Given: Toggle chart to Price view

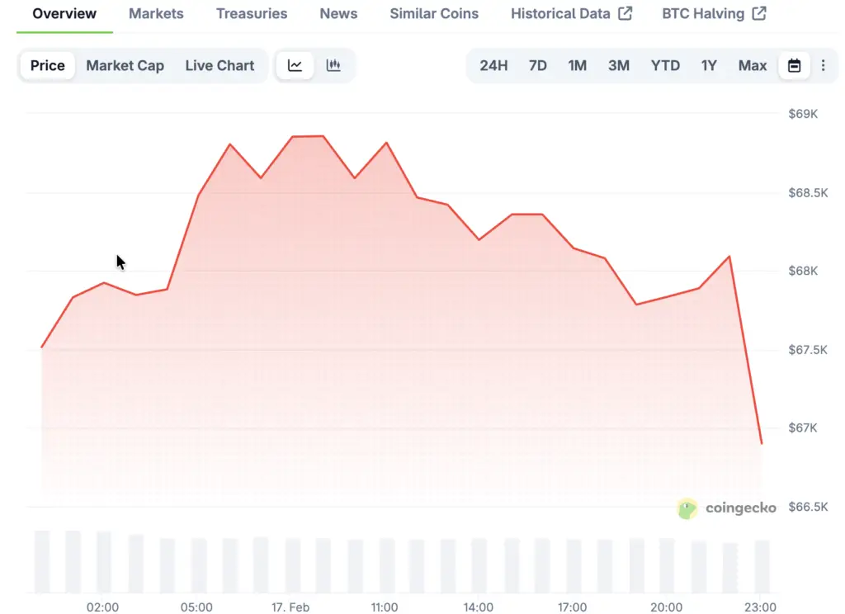Looking at the screenshot, I should tap(48, 66).
